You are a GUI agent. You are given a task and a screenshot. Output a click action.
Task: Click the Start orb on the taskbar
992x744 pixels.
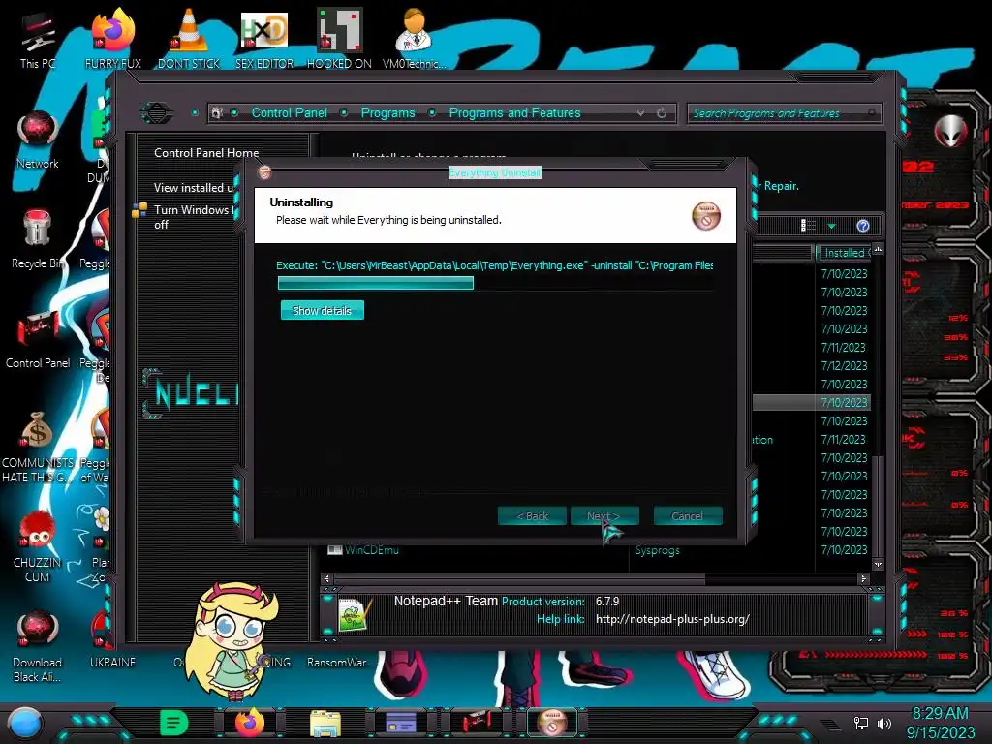pyautogui.click(x=25, y=723)
